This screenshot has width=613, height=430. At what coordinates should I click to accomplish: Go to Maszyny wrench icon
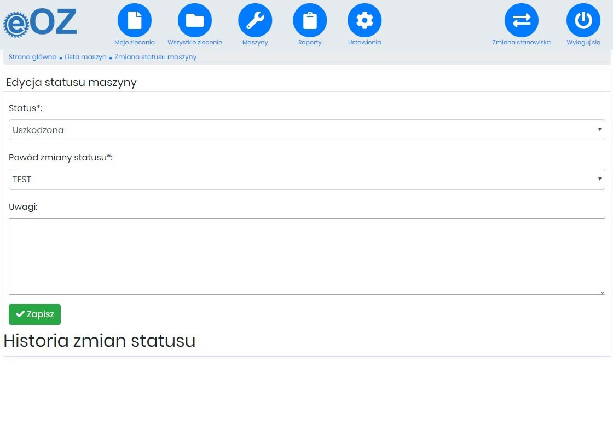(255, 20)
